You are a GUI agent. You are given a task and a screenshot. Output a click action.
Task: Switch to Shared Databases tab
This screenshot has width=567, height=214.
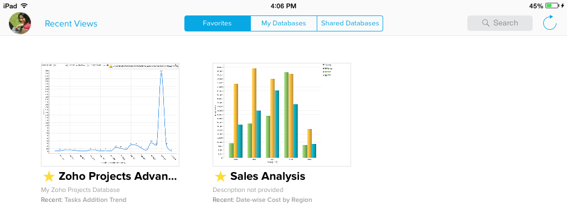coord(350,23)
